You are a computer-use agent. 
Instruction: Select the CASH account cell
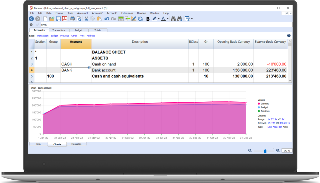[76, 64]
